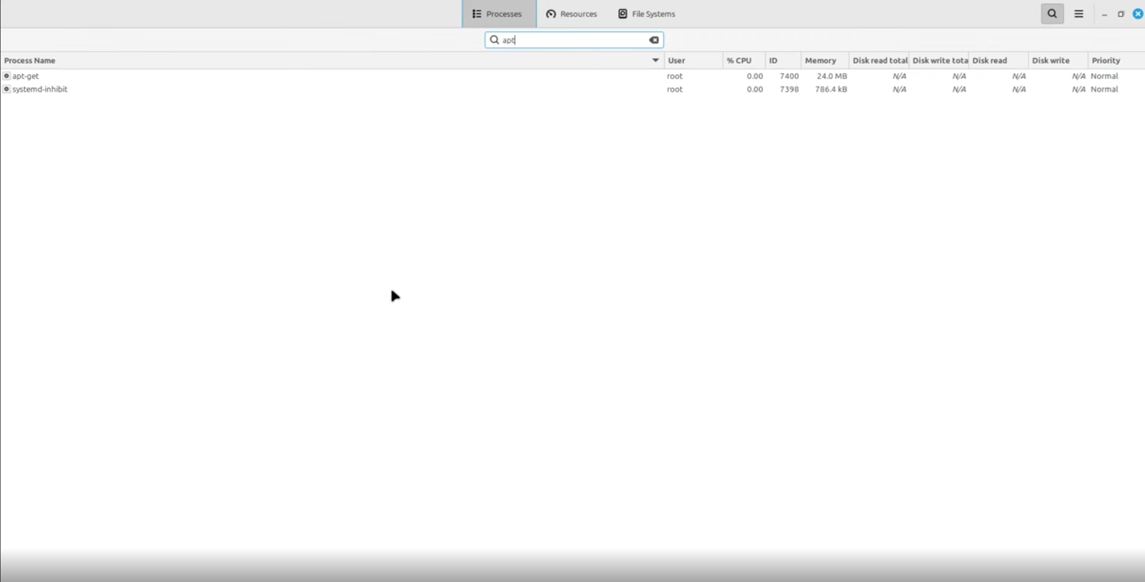Click Normal priority of systemd-inhibit row
This screenshot has height=582, width=1145.
click(x=1104, y=89)
